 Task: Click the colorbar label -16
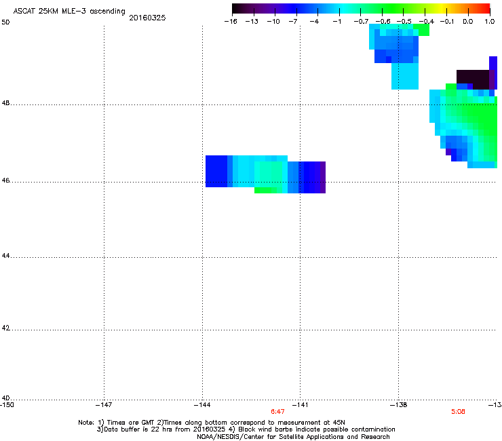point(231,22)
